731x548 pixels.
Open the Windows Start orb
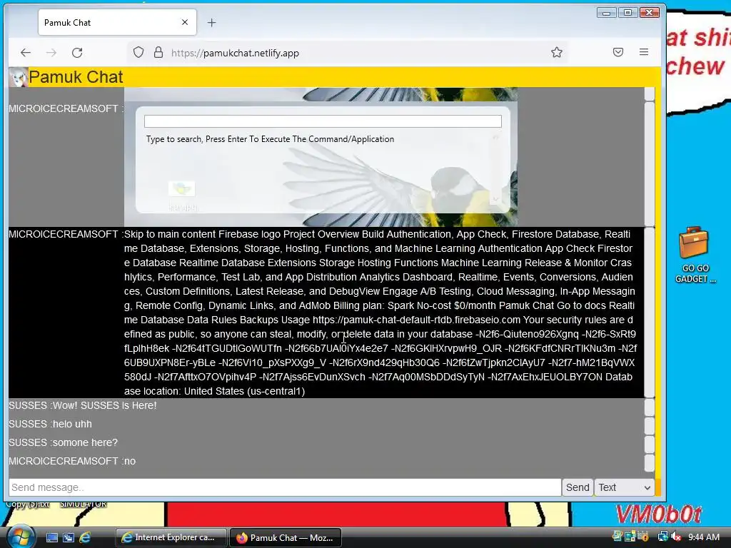[19, 536]
